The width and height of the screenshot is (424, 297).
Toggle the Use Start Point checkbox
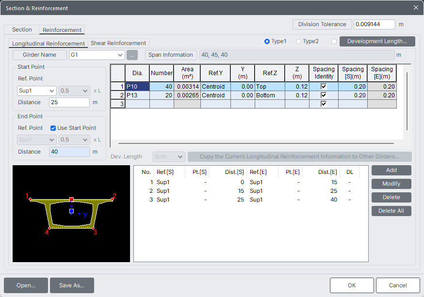[x=53, y=128]
